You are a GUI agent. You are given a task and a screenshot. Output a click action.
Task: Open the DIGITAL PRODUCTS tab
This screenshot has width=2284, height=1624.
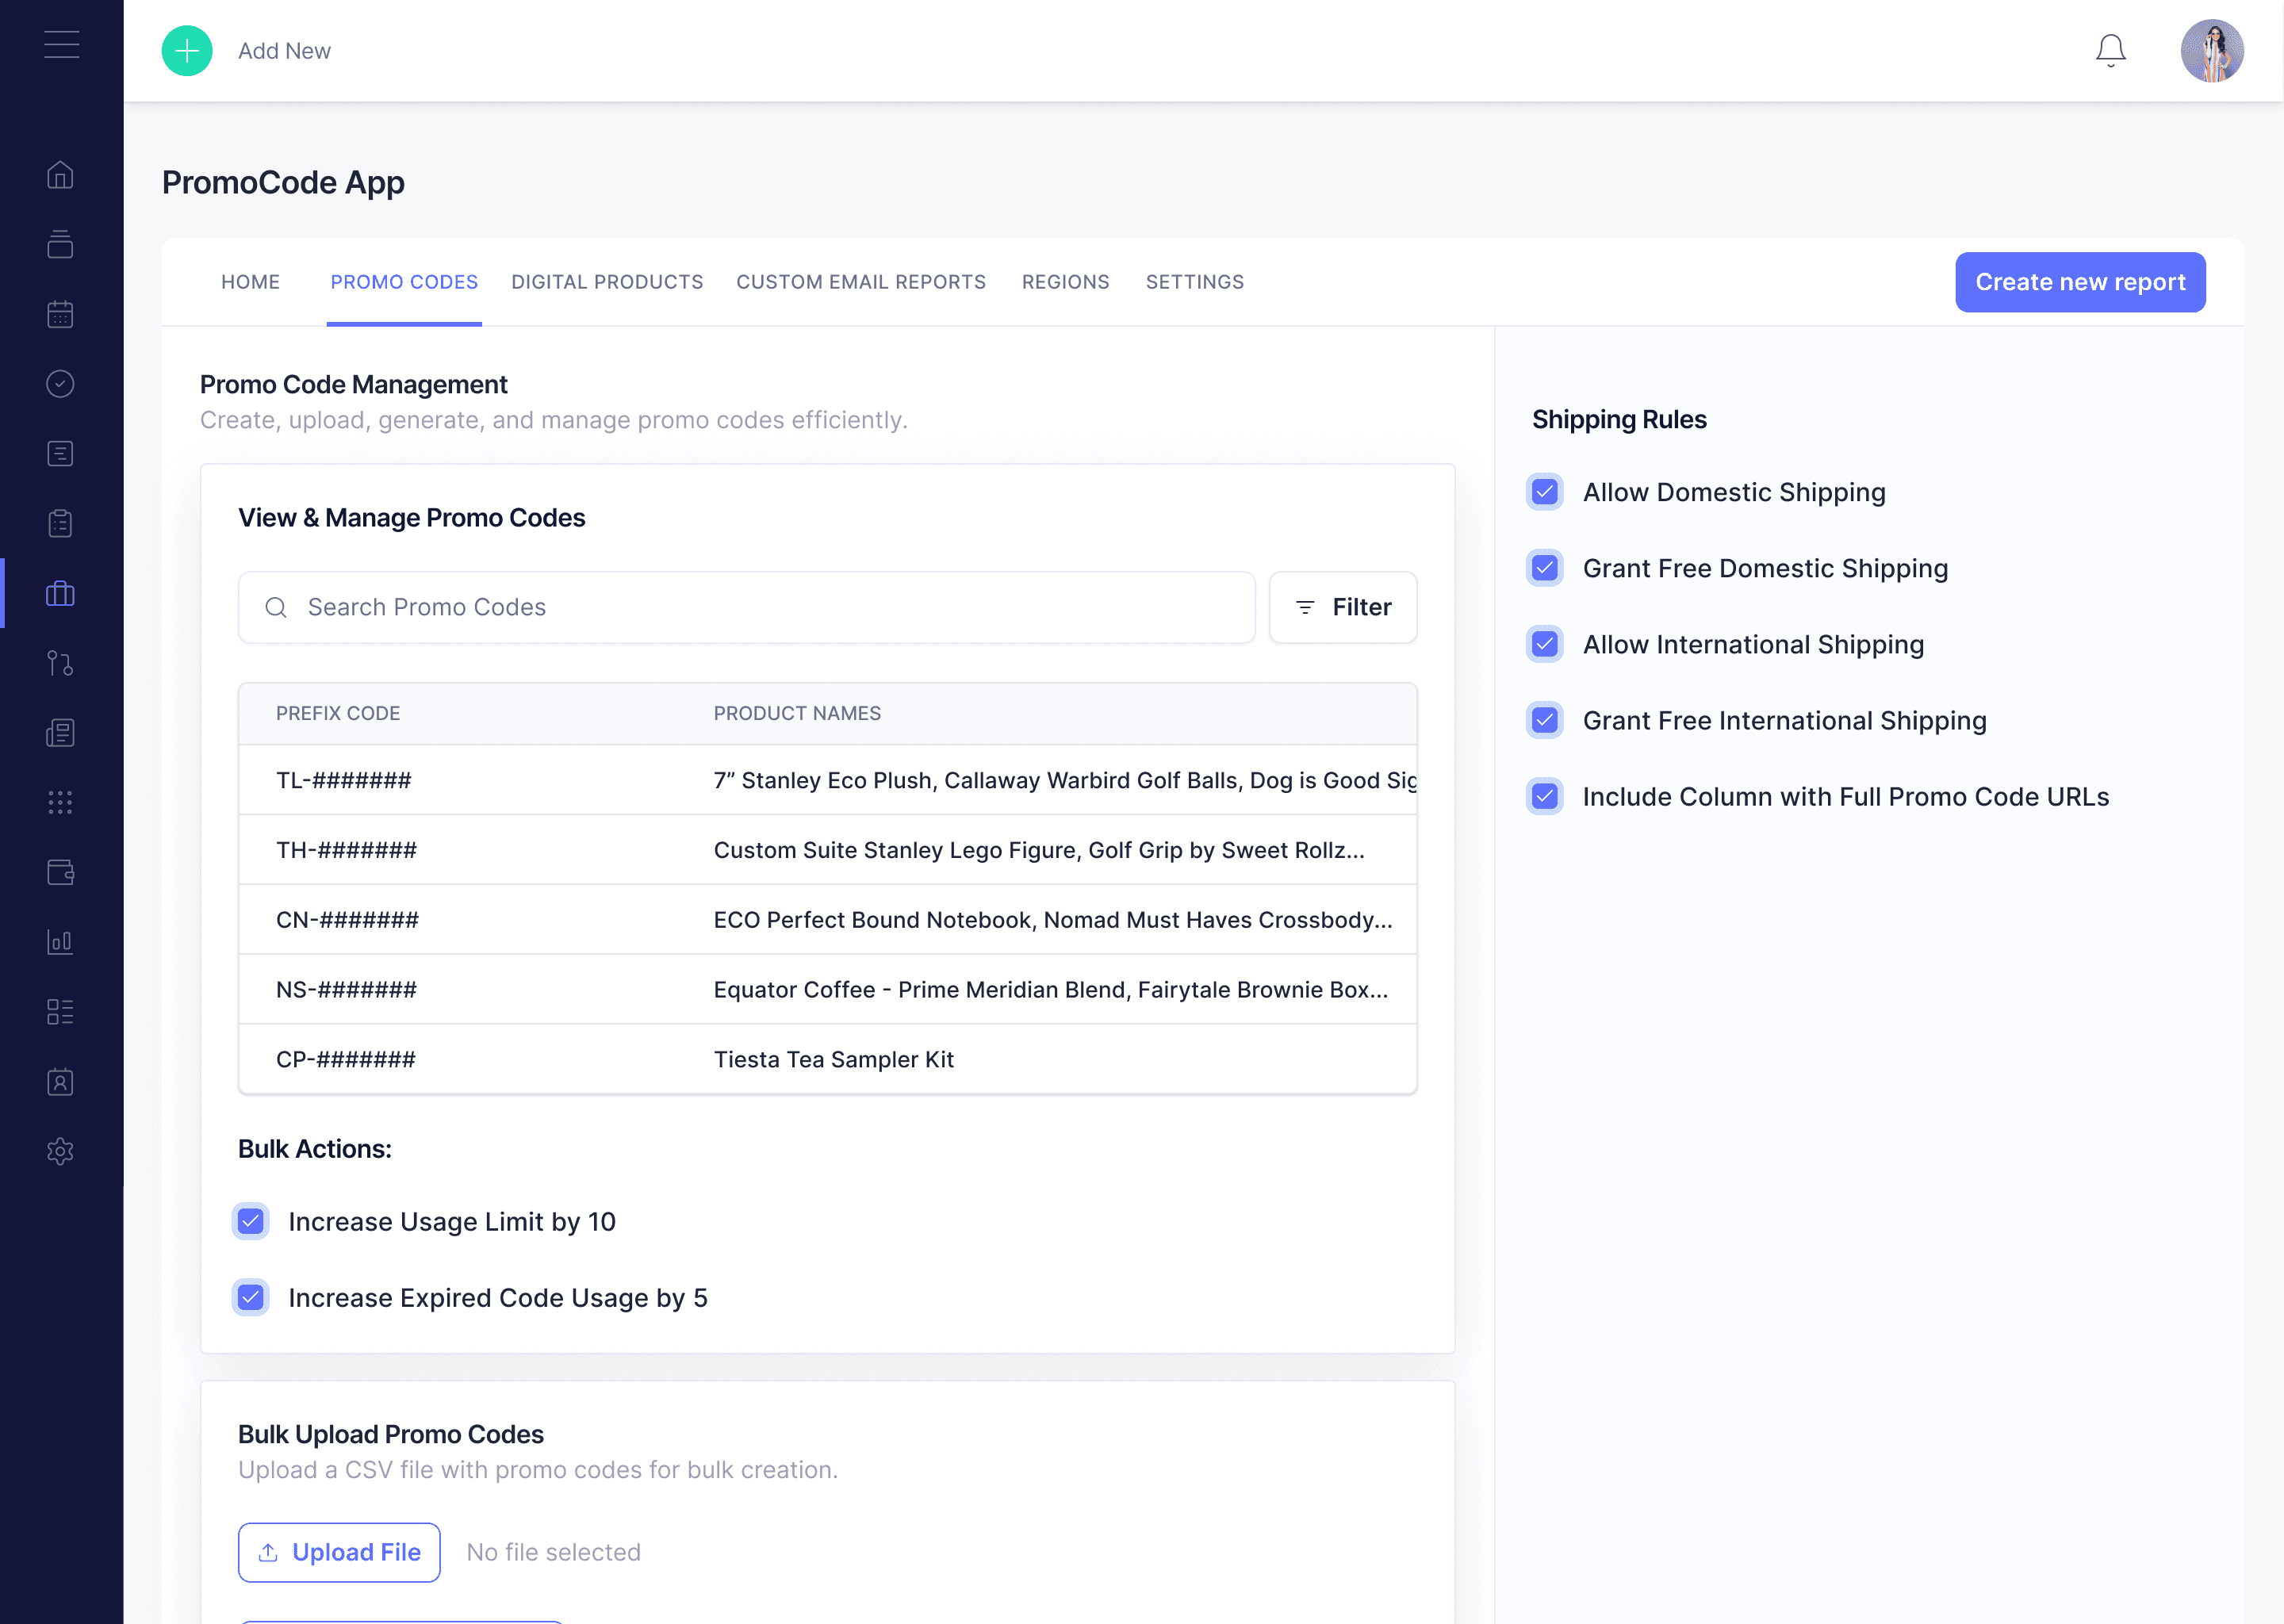(x=607, y=282)
